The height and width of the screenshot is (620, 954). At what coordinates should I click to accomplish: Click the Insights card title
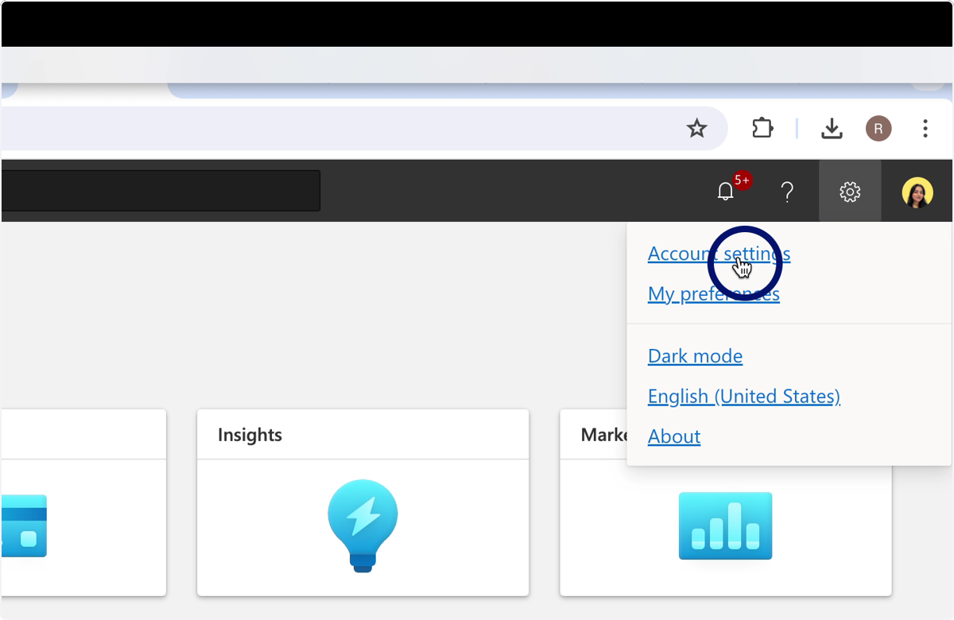pyautogui.click(x=250, y=435)
